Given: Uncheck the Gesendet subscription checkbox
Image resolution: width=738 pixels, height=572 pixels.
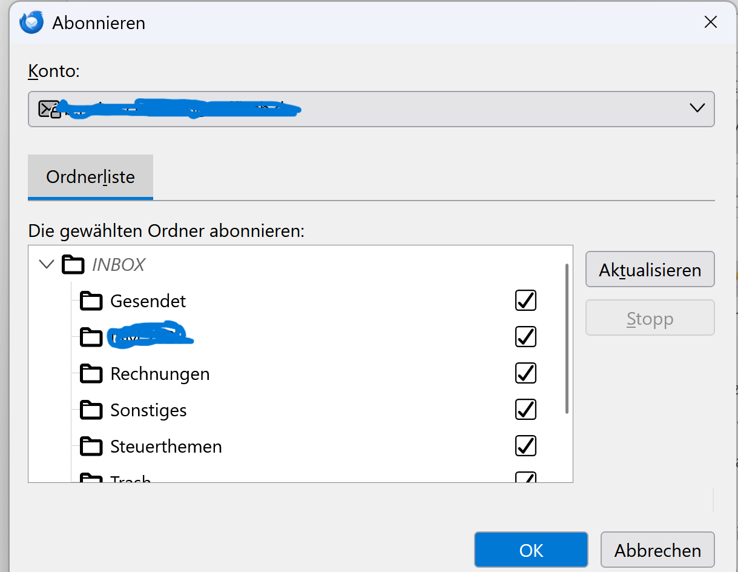Looking at the screenshot, I should pyautogui.click(x=525, y=301).
